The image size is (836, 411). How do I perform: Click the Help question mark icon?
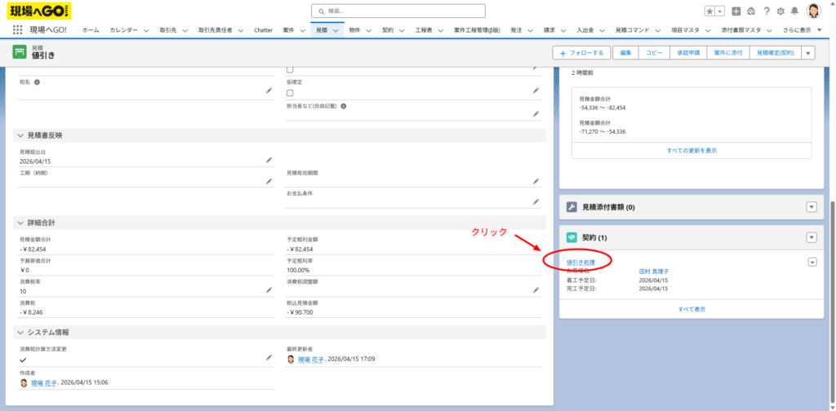766,11
